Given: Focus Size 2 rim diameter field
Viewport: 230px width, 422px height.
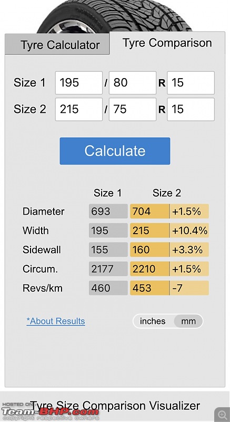Looking at the screenshot, I should coord(191,109).
